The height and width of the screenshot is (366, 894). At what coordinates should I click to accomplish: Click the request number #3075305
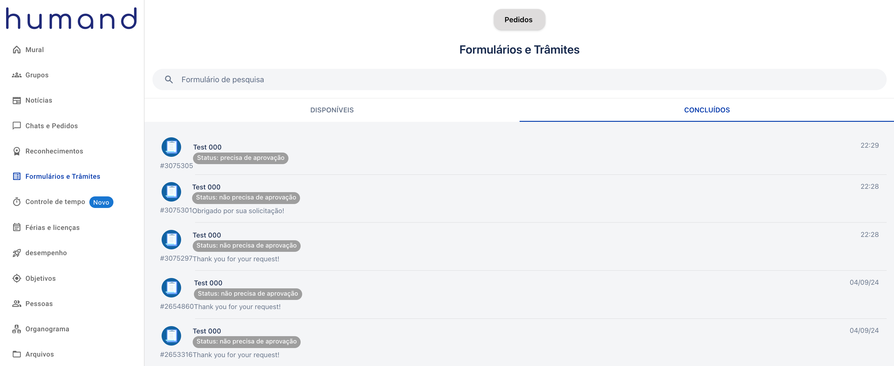coord(176,166)
